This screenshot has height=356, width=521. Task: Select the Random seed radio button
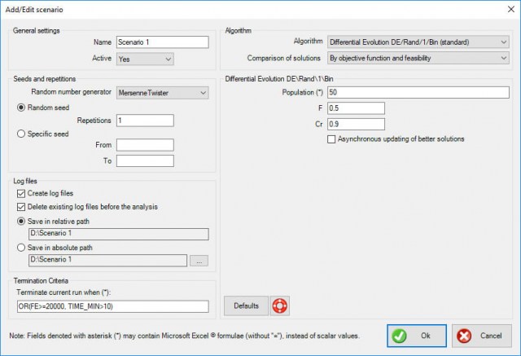pyautogui.click(x=20, y=107)
